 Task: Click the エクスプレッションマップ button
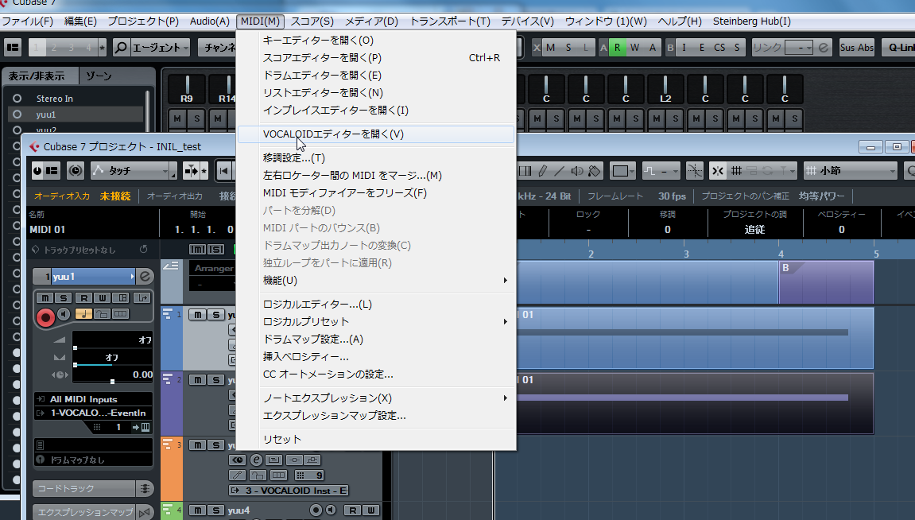[x=84, y=512]
